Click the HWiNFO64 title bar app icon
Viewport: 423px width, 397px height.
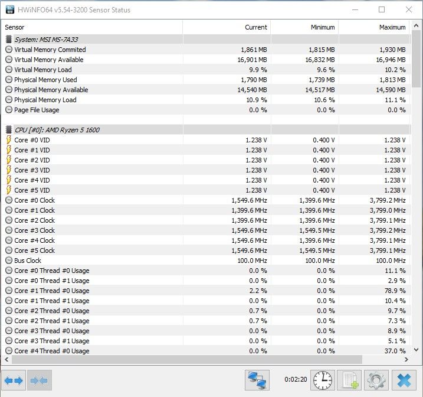[10, 9]
